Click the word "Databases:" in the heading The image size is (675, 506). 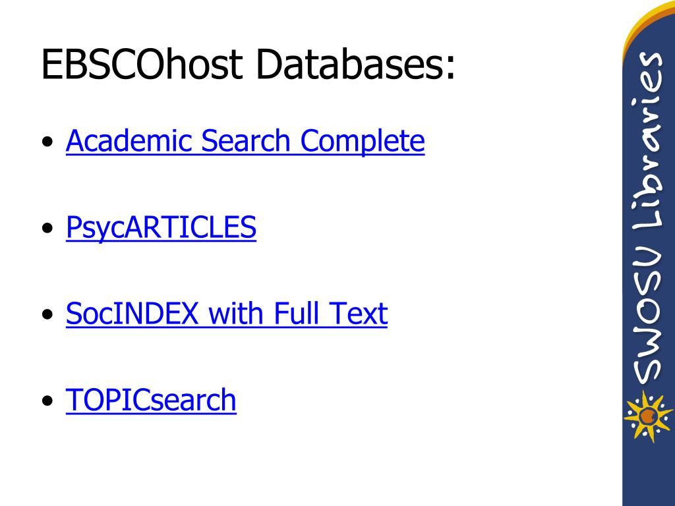[x=355, y=64]
